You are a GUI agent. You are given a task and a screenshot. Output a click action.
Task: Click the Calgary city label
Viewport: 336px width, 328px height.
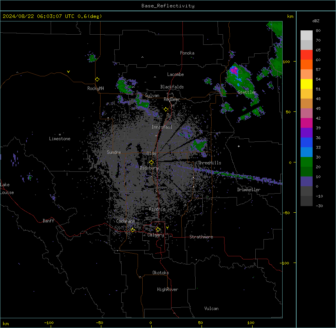click(156, 235)
